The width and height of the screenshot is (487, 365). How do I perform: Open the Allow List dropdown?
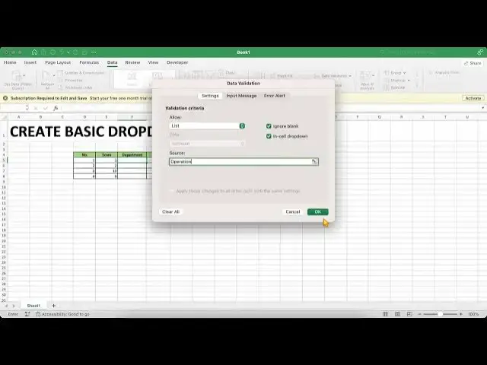tap(207, 125)
